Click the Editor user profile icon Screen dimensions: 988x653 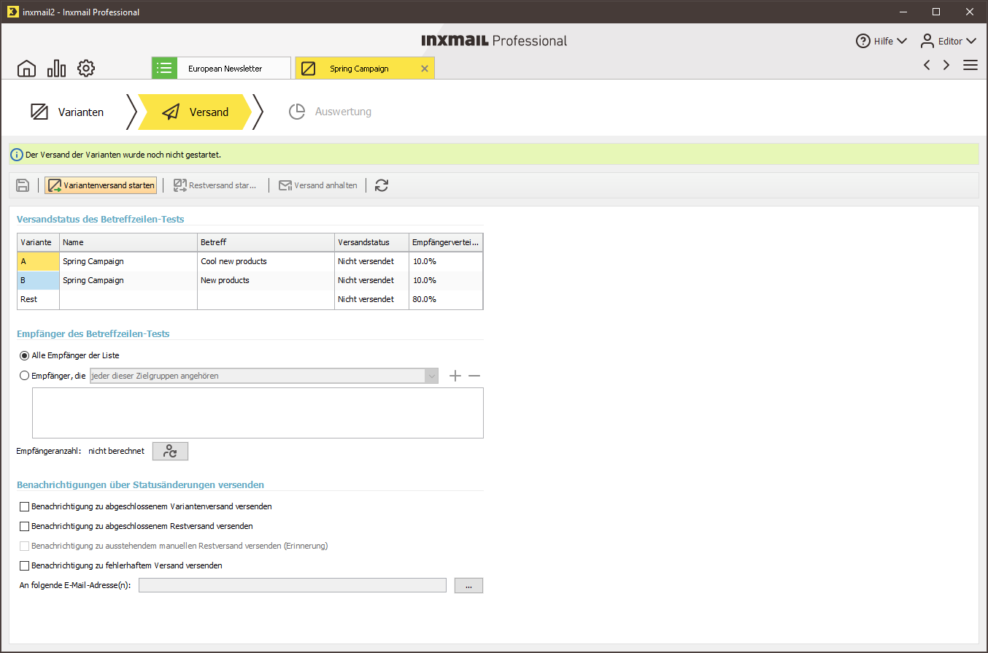[x=927, y=41]
